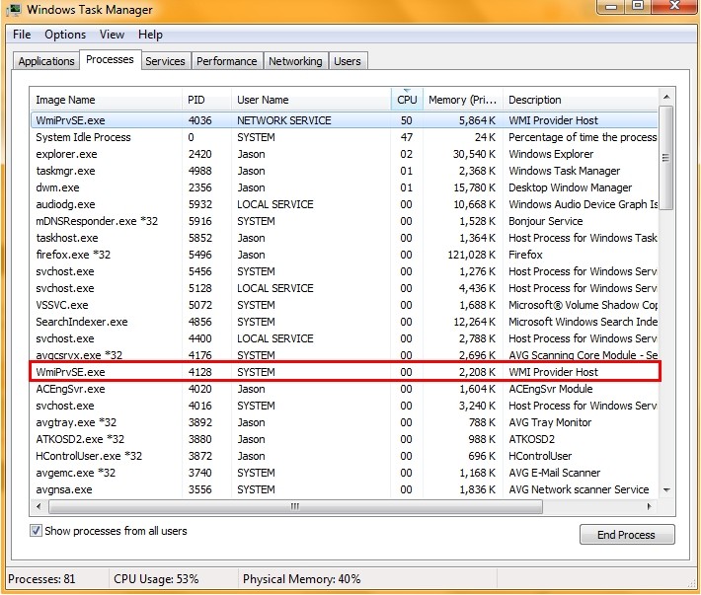Select the Processes tab
This screenshot has height=595, width=701.
click(x=110, y=59)
